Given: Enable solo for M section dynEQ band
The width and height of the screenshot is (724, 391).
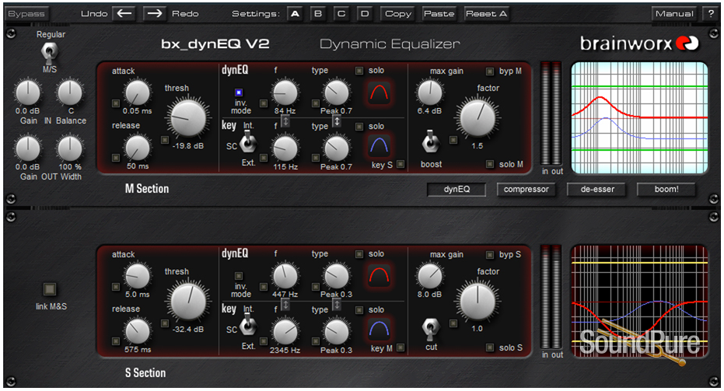Looking at the screenshot, I should tap(359, 71).
